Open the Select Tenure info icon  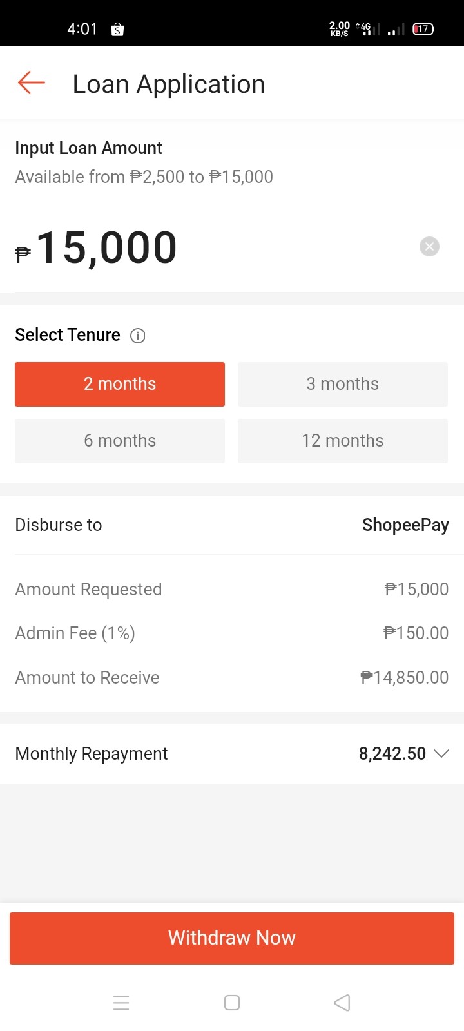click(138, 336)
